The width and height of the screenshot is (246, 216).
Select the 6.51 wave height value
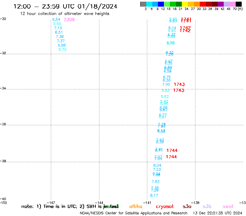pos(59,32)
